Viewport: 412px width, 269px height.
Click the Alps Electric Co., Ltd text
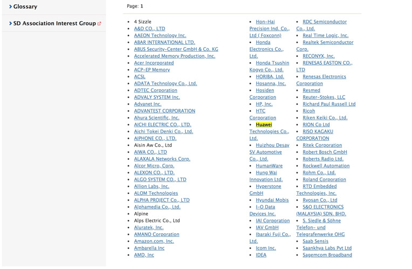coord(157,220)
